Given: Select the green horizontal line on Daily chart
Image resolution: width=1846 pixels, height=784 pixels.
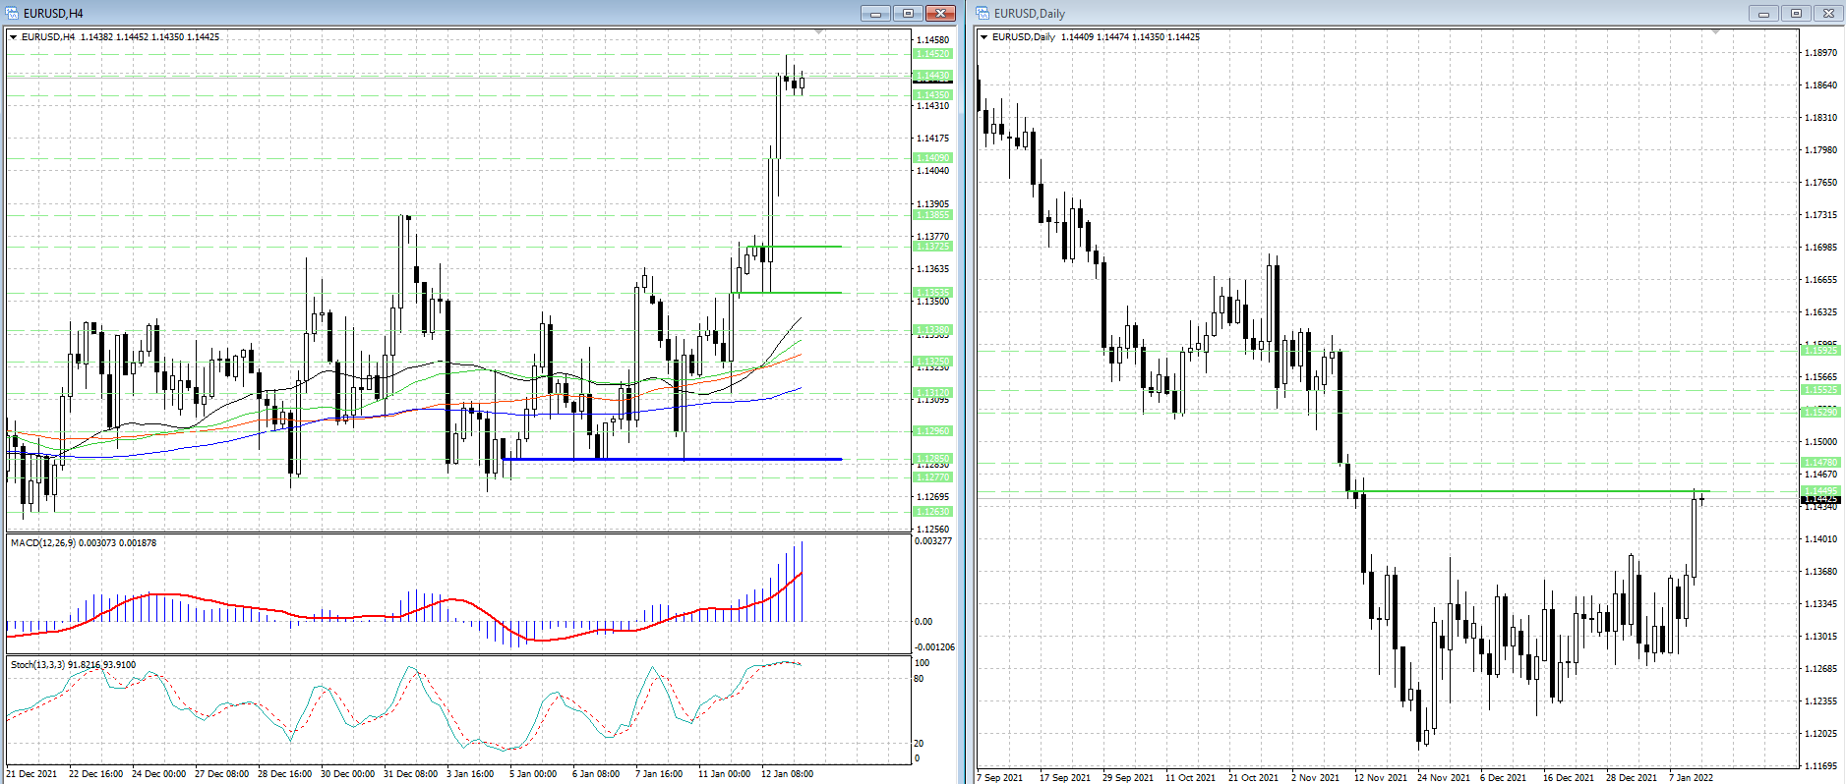Looking at the screenshot, I should (x=1524, y=490).
